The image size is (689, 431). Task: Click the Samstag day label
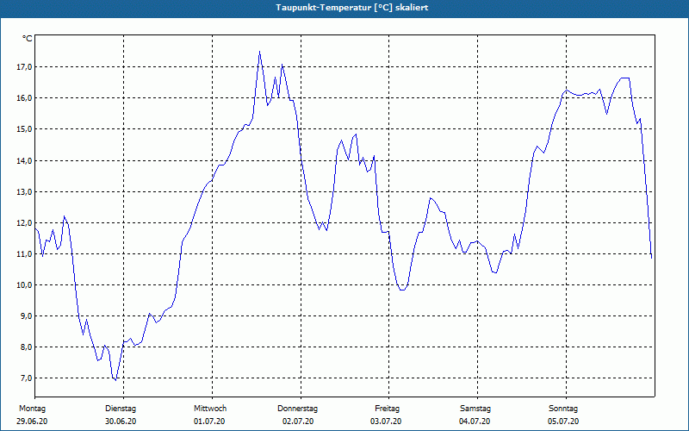coord(475,409)
